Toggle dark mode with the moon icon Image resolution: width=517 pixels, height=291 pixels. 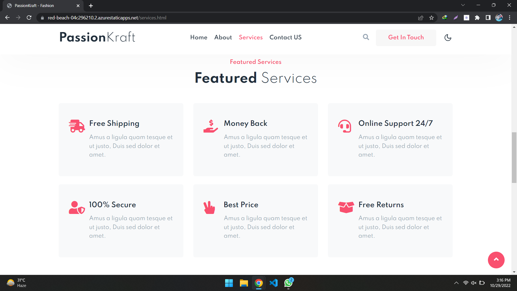(x=448, y=38)
